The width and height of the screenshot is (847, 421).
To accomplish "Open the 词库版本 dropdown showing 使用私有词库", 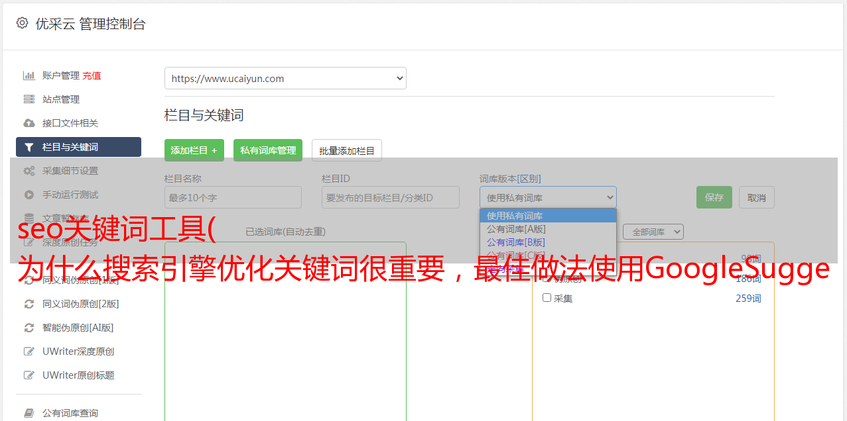I will click(x=548, y=197).
